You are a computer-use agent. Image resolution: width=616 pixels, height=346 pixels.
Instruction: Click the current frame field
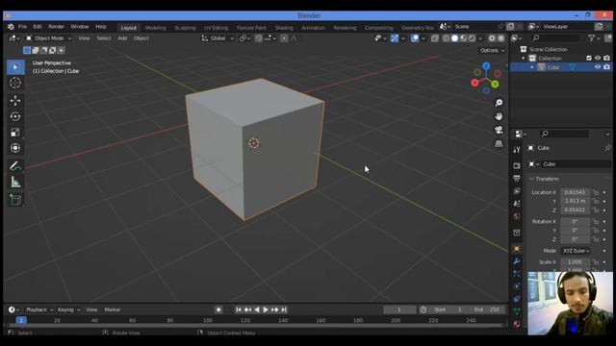(399, 309)
